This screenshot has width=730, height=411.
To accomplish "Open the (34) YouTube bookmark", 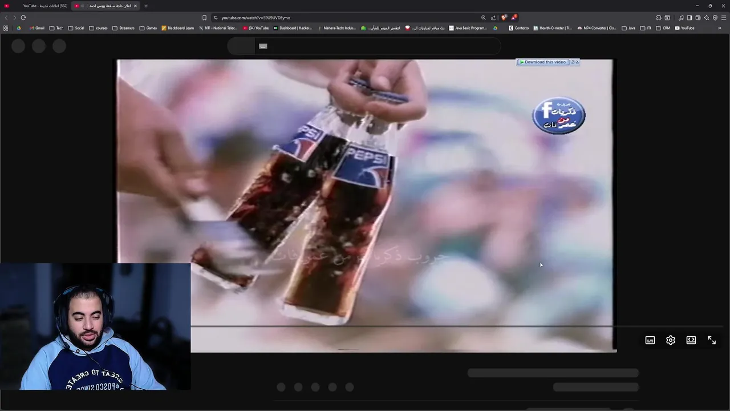I will pos(255,28).
